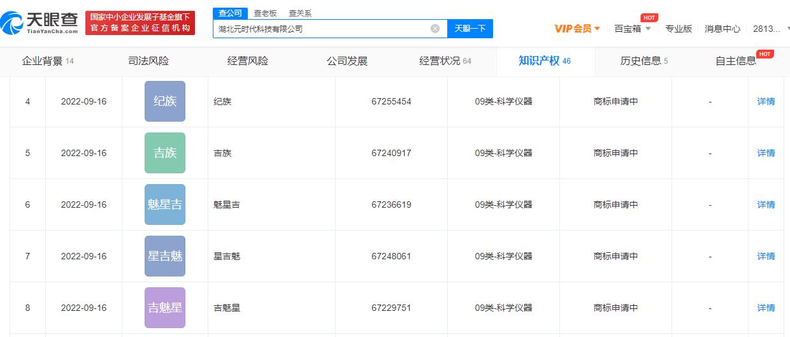Click the 天眼一下 search button
Screen dimensions: 790x337
click(470, 29)
